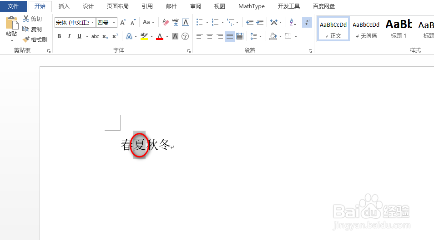Cut the selection with the scissors icon
Viewport: 434px width, 240px height.
26,19
